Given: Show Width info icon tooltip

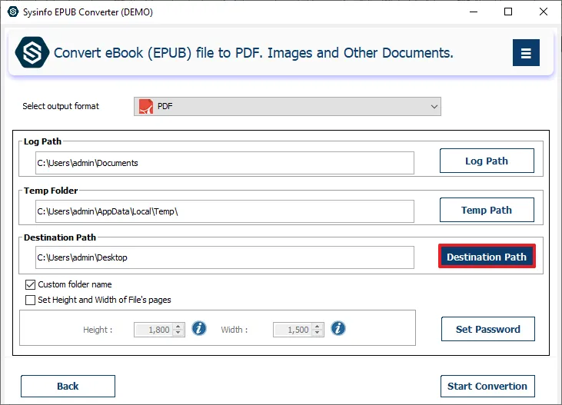Looking at the screenshot, I should [338, 328].
